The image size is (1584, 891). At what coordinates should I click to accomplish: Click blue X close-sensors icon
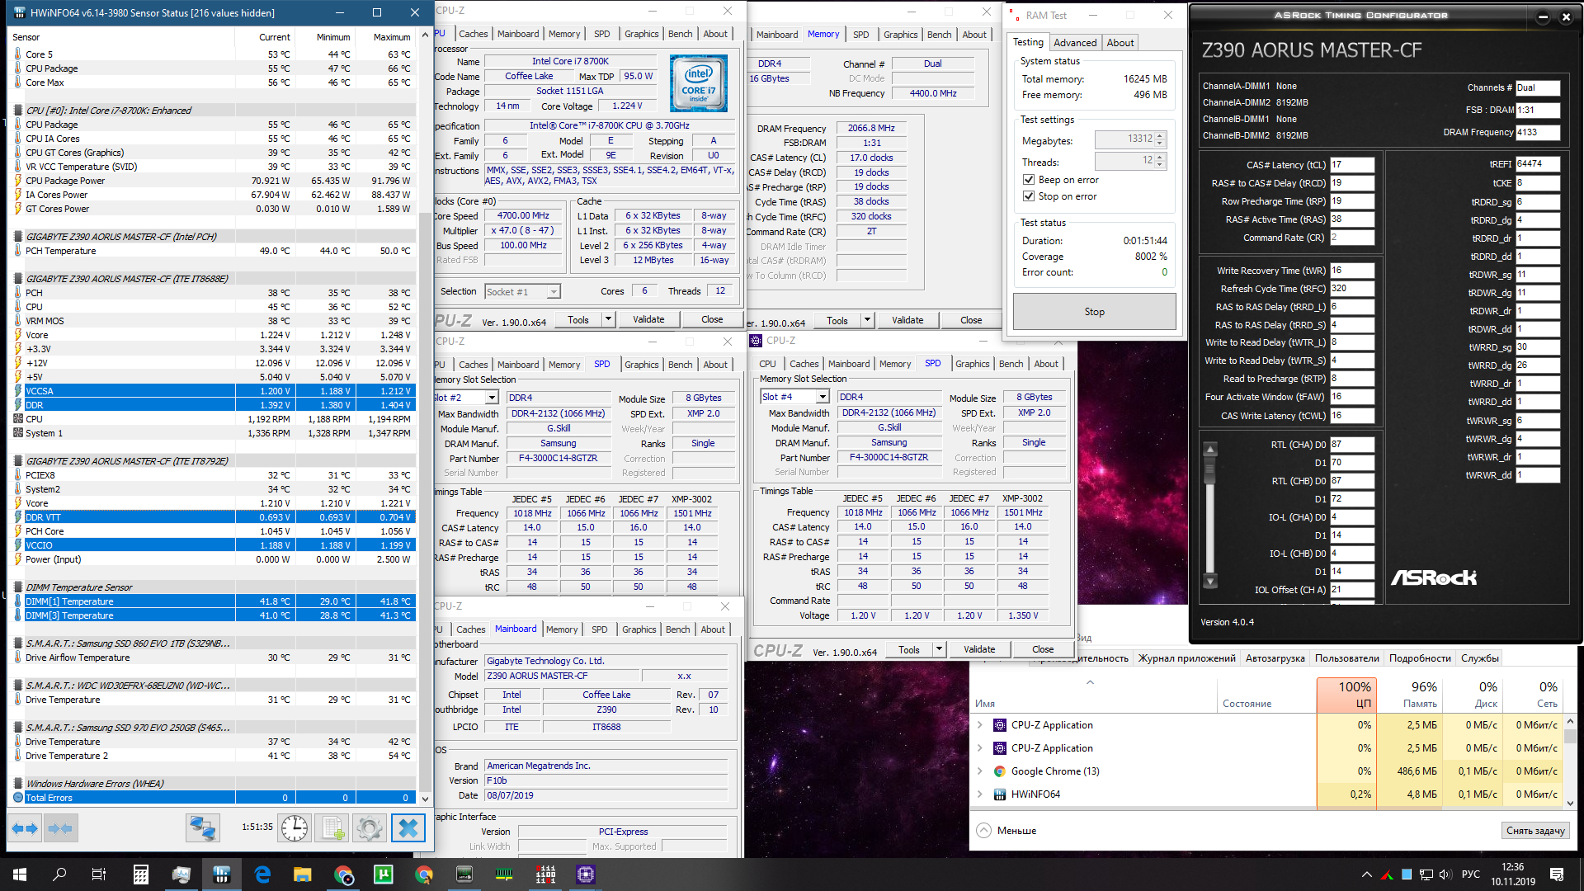pyautogui.click(x=408, y=827)
